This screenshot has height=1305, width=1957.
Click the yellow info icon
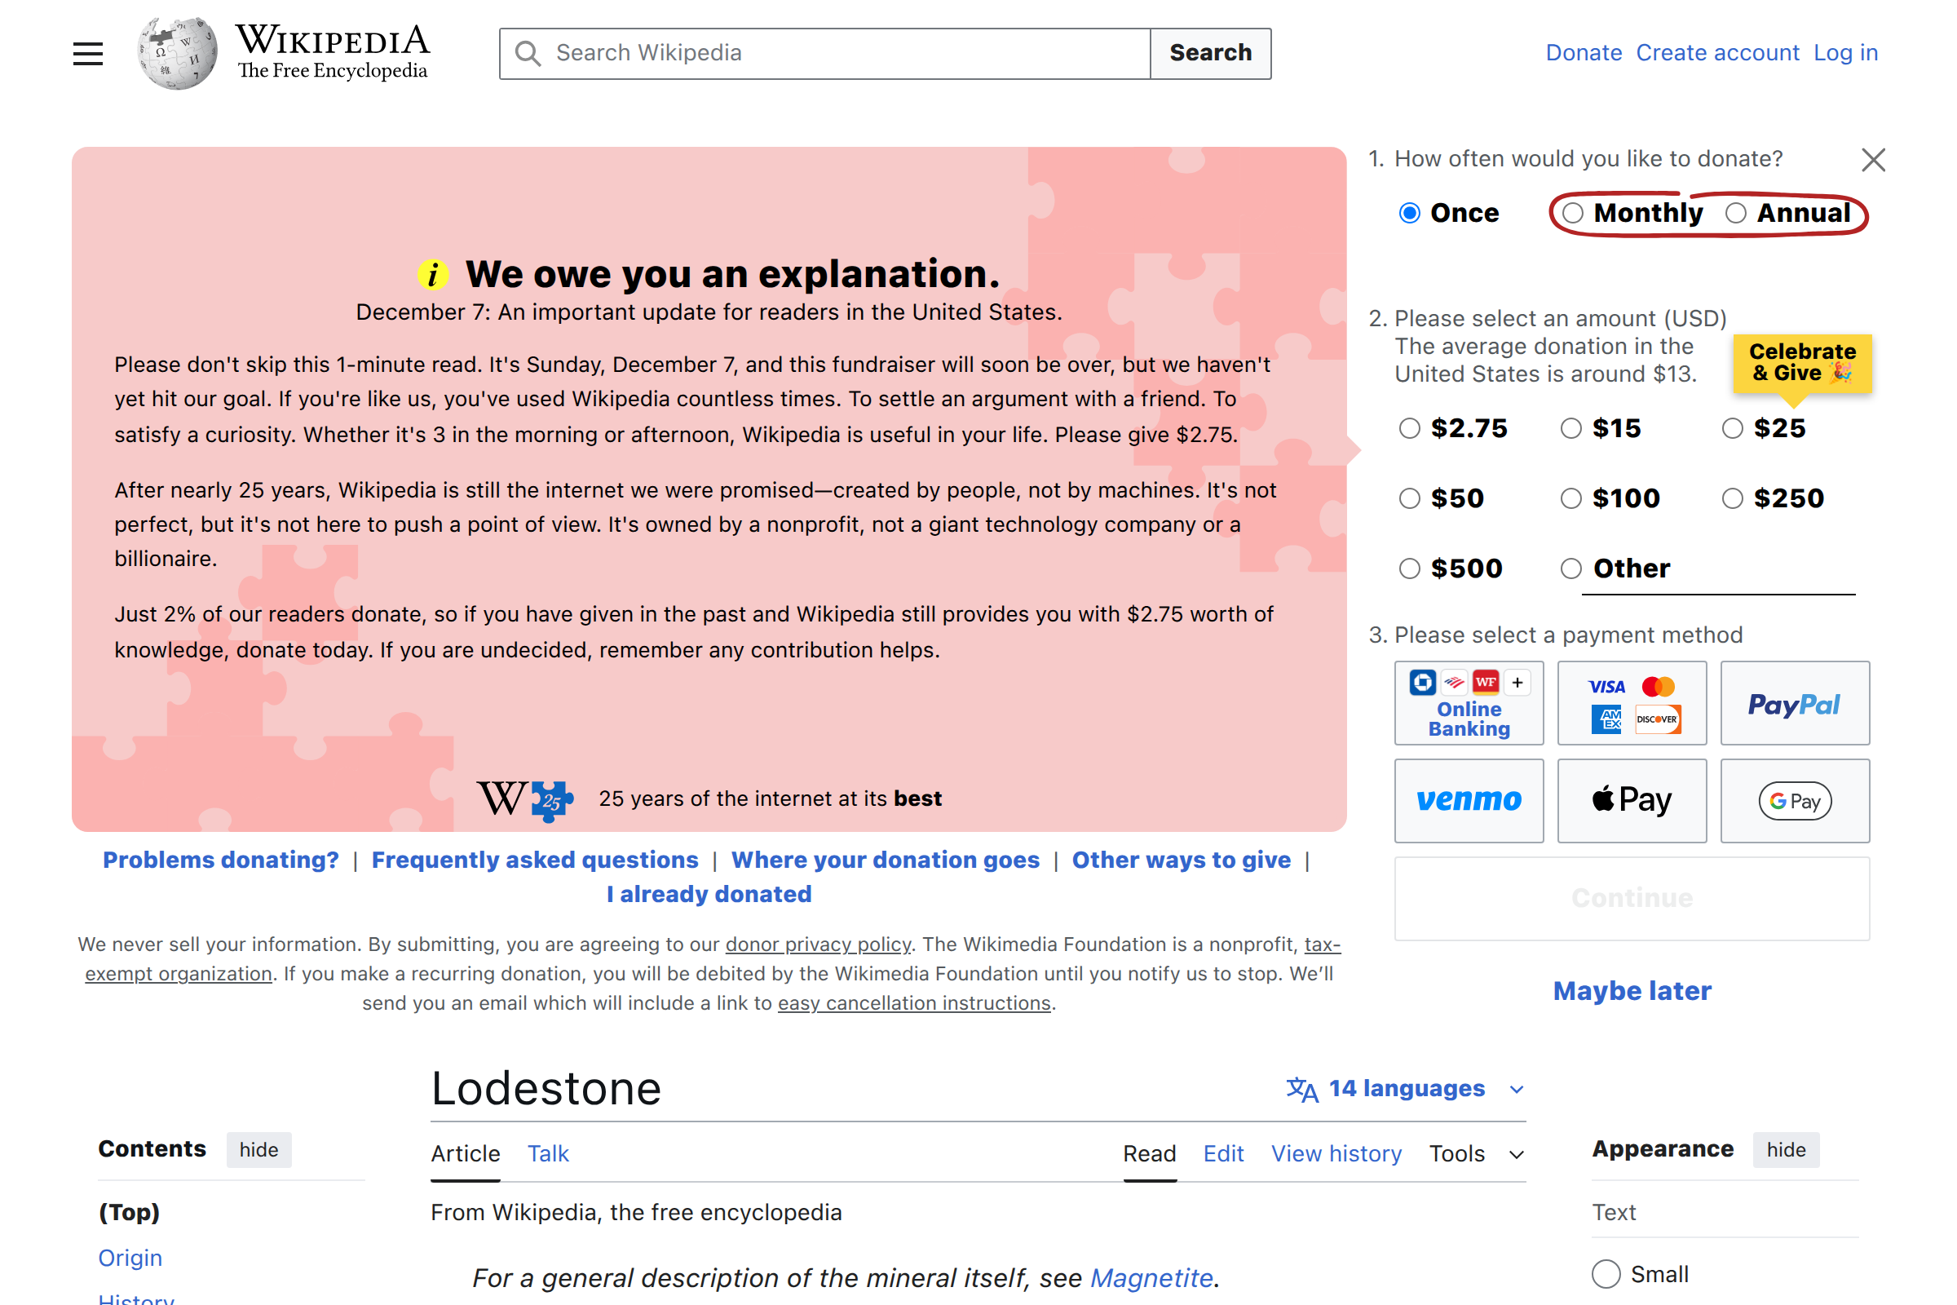433,274
